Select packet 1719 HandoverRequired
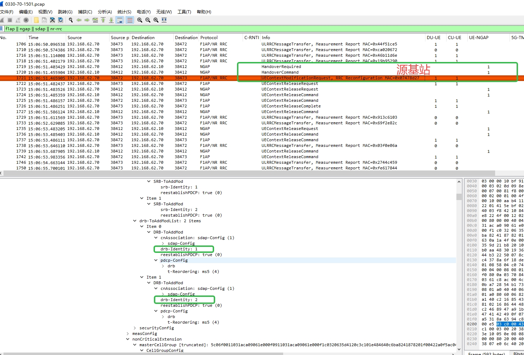Viewport: 524px width, 355px height. (262, 67)
